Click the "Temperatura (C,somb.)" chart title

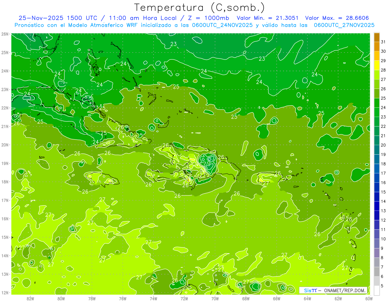(200, 8)
